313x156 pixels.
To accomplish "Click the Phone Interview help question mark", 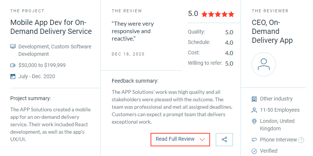I will 301,140.
